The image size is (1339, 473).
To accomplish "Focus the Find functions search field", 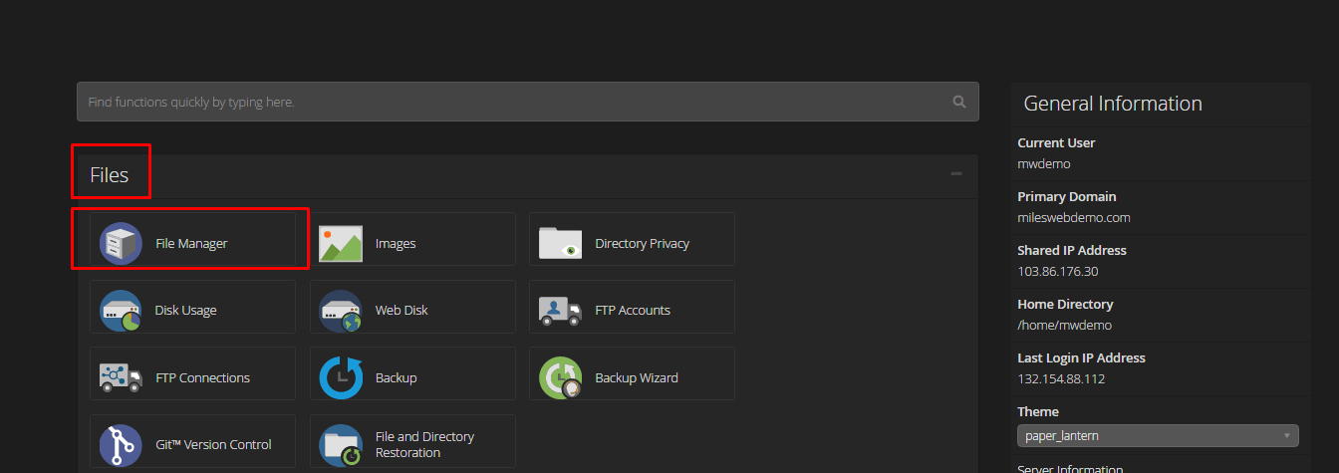I will click(528, 102).
